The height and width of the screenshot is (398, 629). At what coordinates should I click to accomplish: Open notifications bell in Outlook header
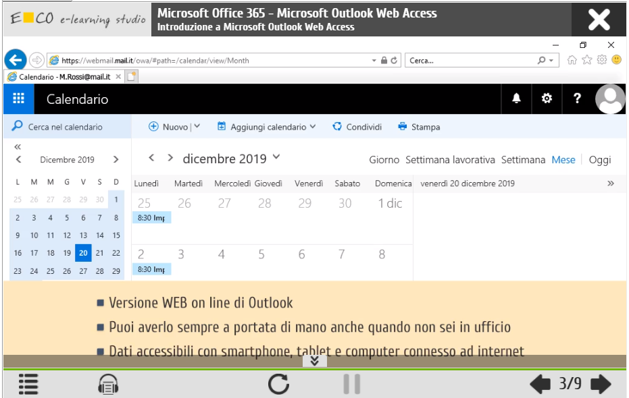point(516,98)
